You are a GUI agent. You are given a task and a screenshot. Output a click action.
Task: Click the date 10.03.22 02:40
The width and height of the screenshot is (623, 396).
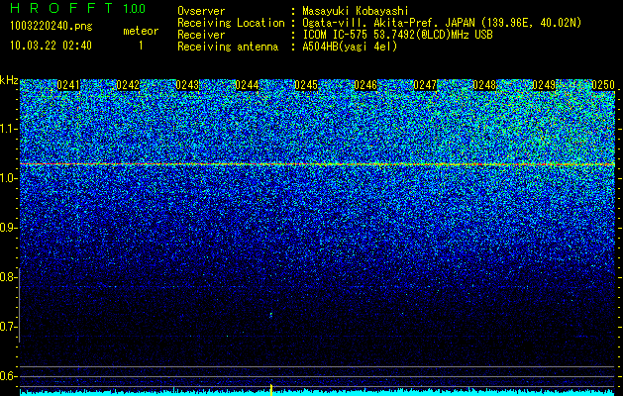pyautogui.click(x=51, y=46)
